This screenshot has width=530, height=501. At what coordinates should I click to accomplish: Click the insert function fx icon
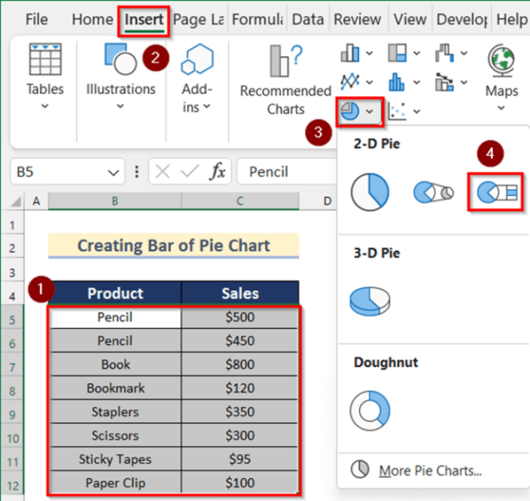click(217, 171)
